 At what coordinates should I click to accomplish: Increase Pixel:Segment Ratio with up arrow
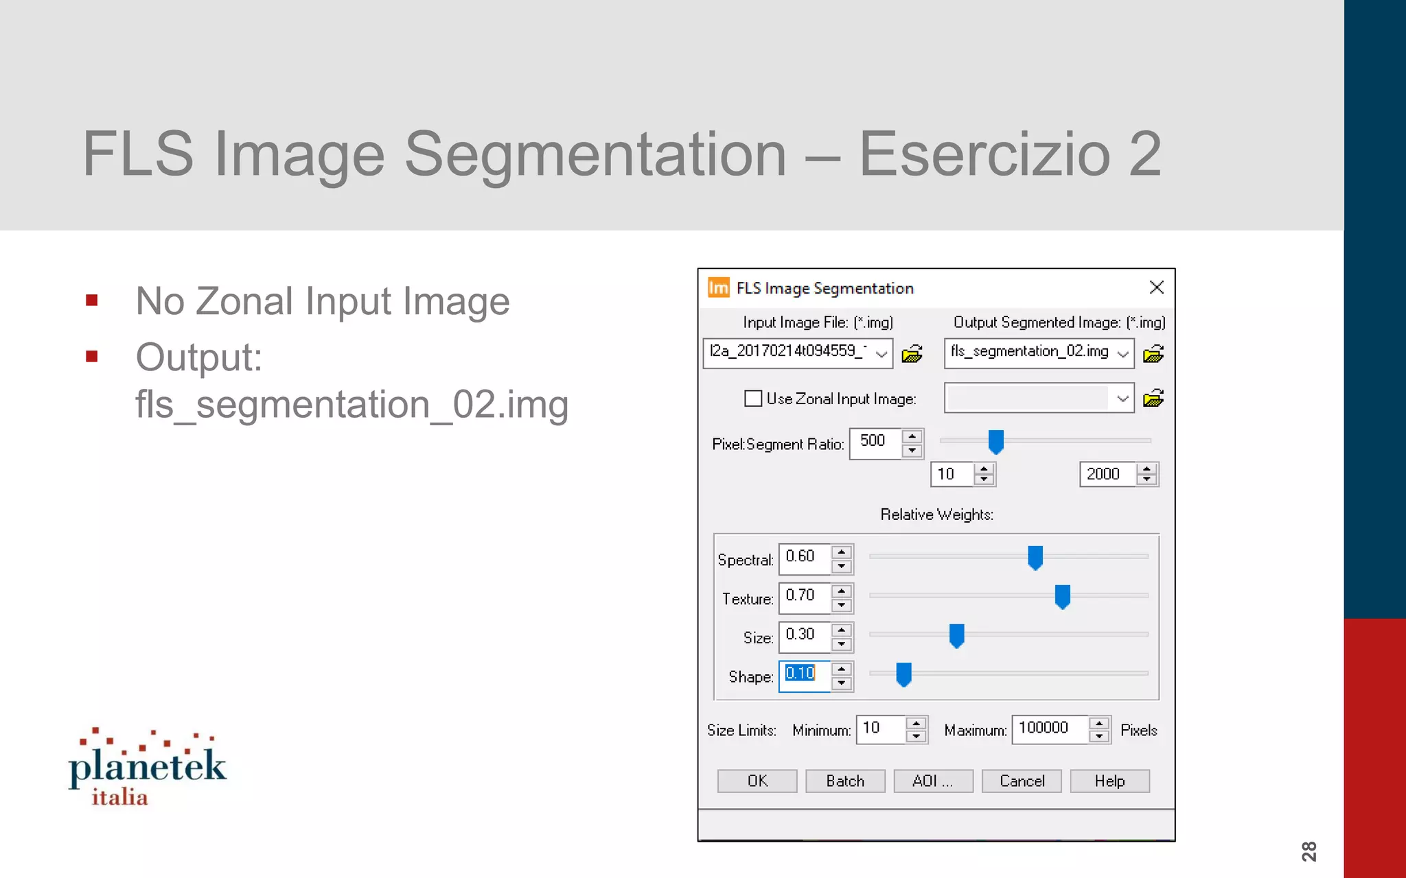(x=912, y=437)
